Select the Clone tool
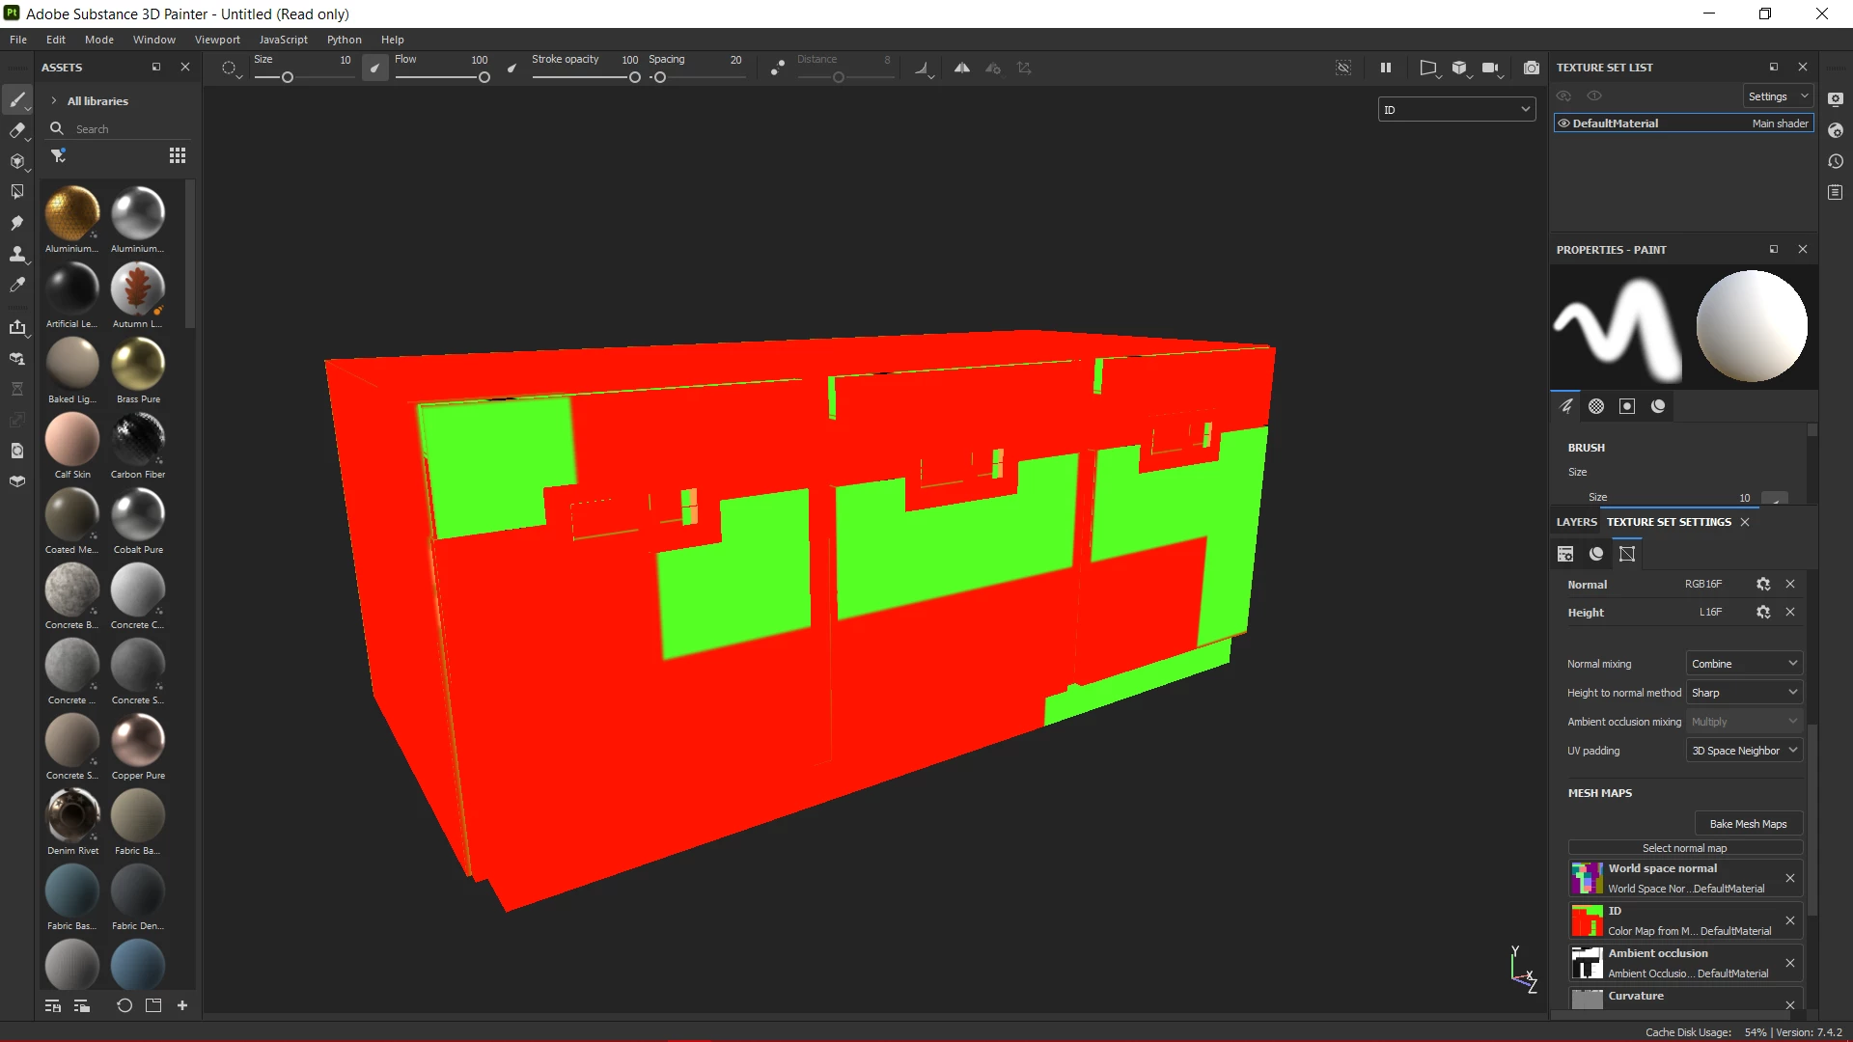 pos(16,255)
